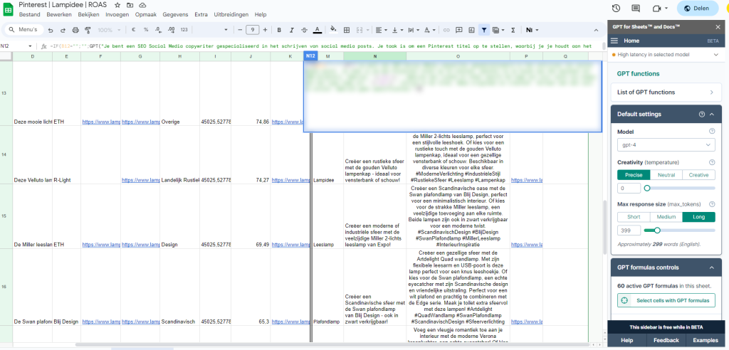
Task: Decrease decimal places icon
Action: [158, 30]
